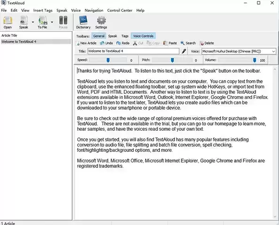
Task: Click the TextAloud title bar app icon
Action: pyautogui.click(x=3, y=3)
